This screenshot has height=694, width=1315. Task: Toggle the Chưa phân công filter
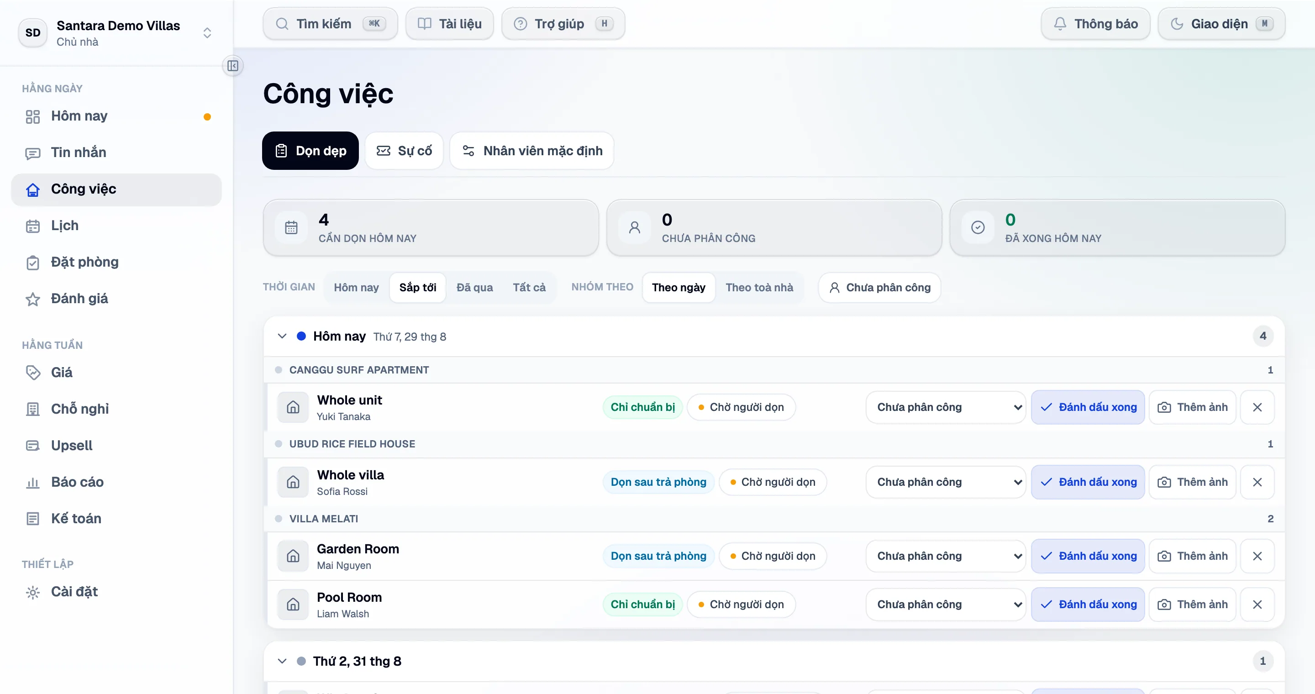tap(879, 288)
